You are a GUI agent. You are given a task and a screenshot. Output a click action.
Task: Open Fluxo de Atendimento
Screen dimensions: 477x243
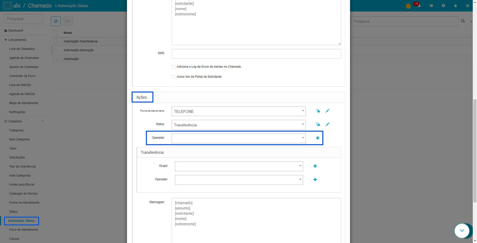point(24,230)
